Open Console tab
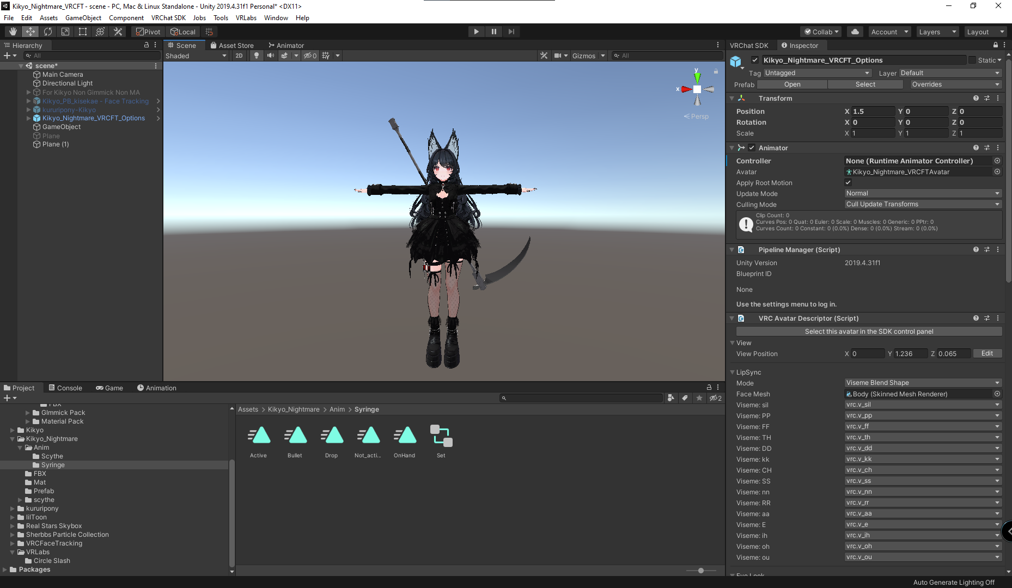Image resolution: width=1012 pixels, height=588 pixels. click(65, 388)
